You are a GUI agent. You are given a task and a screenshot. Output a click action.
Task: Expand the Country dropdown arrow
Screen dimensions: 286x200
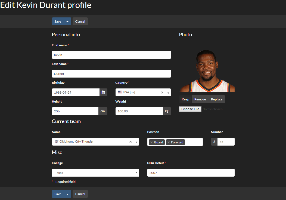point(168,93)
